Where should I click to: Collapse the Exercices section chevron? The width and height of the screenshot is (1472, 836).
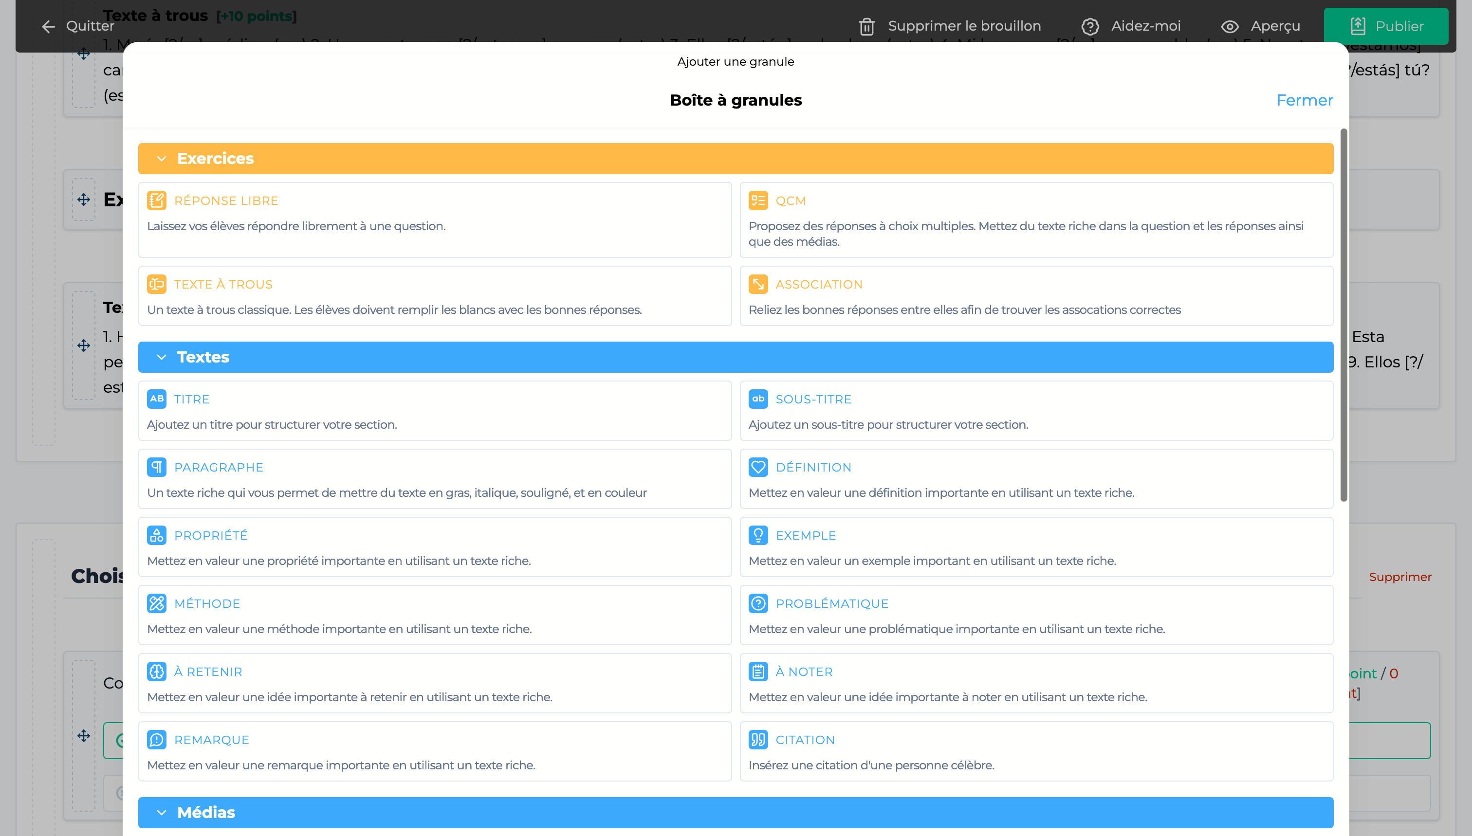[162, 159]
